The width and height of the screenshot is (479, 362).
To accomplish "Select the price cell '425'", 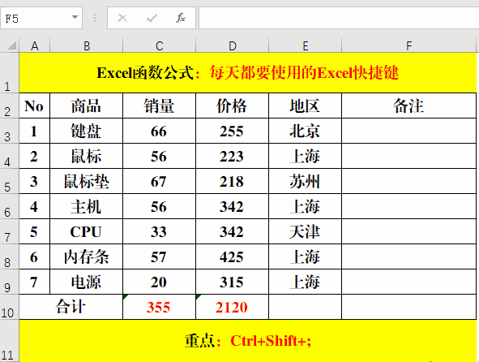I will coord(232,256).
